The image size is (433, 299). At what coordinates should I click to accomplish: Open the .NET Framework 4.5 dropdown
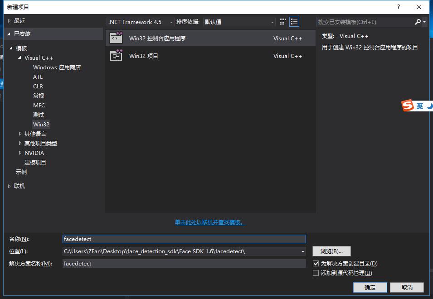point(140,22)
